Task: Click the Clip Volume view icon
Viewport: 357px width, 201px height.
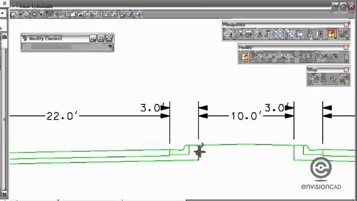Action: pyautogui.click(x=131, y=15)
